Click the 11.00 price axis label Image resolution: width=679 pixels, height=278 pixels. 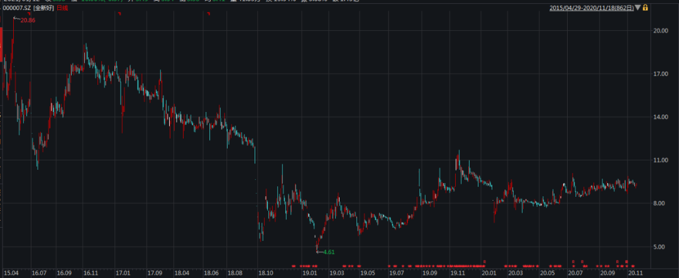[660, 161]
